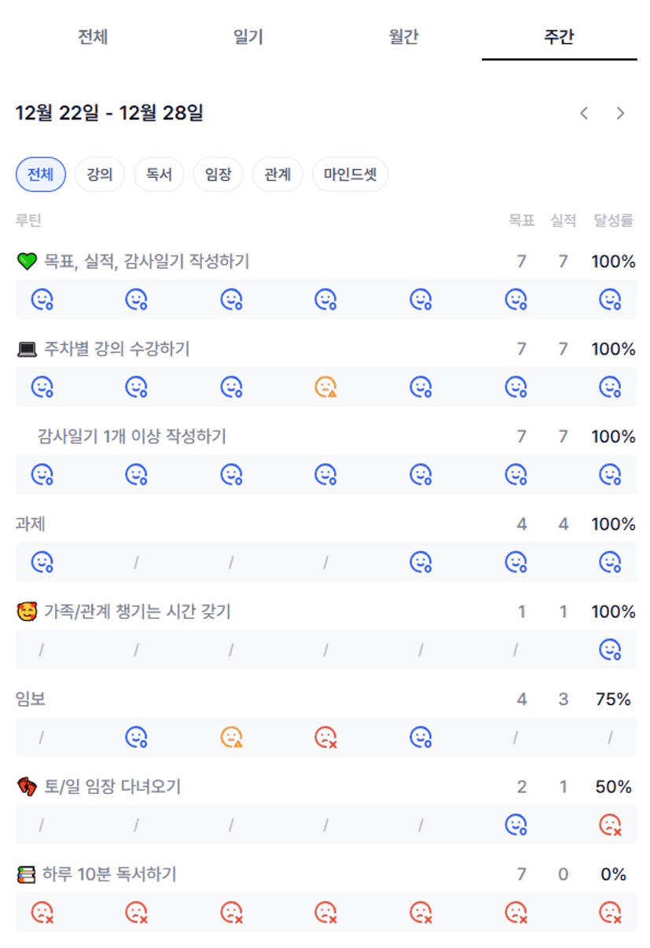Open the 월간 tab
Viewport: 650px width, 948px height.
pos(404,37)
